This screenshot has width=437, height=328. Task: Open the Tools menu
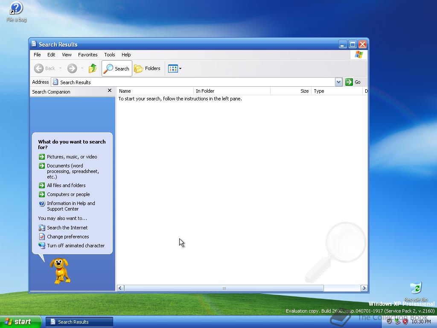(110, 55)
